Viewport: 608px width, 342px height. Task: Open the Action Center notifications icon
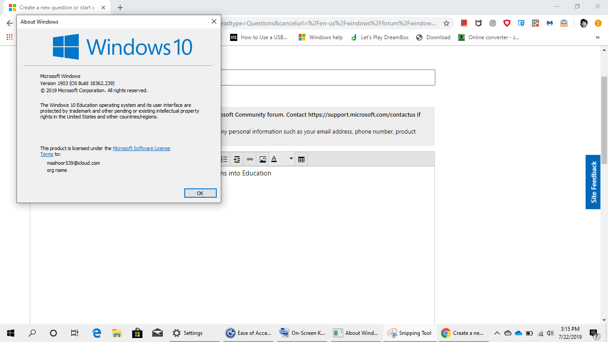(x=594, y=333)
